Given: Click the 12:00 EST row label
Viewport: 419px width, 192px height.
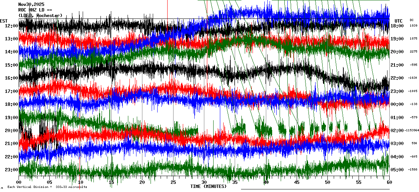Looking at the screenshot, I should click(x=11, y=26).
